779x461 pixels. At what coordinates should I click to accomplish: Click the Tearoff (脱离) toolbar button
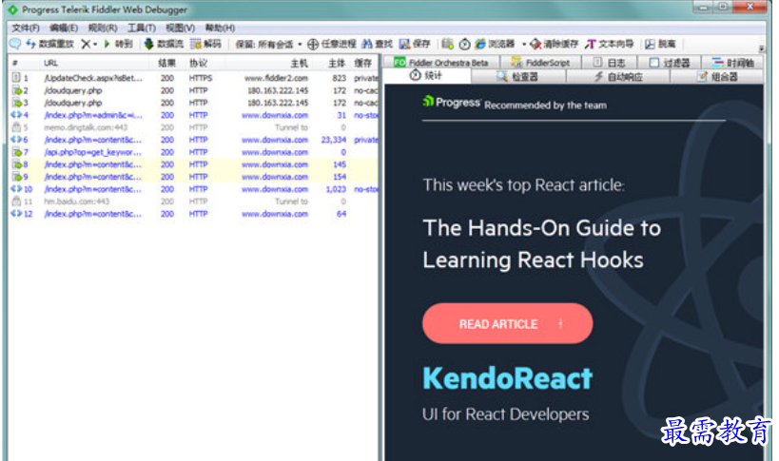click(660, 44)
